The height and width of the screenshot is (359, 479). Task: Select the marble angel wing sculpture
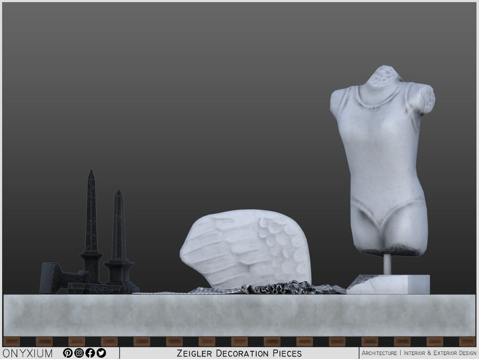coord(245,247)
